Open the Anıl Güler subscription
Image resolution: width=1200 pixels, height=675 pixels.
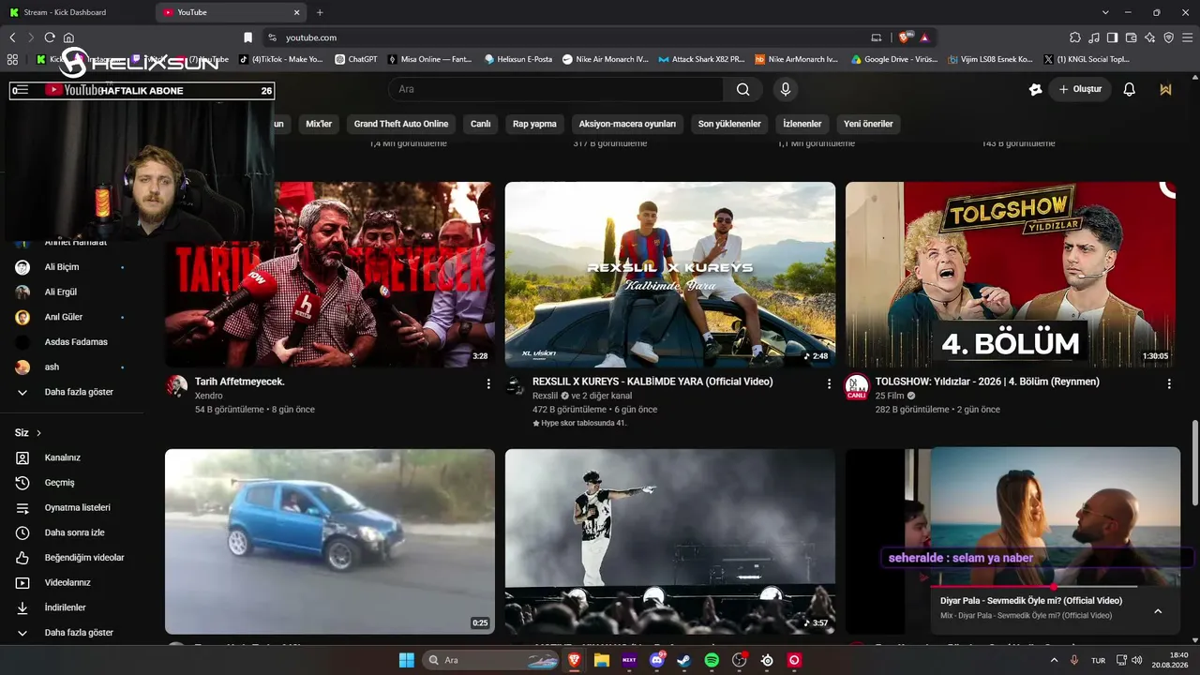pos(71,317)
